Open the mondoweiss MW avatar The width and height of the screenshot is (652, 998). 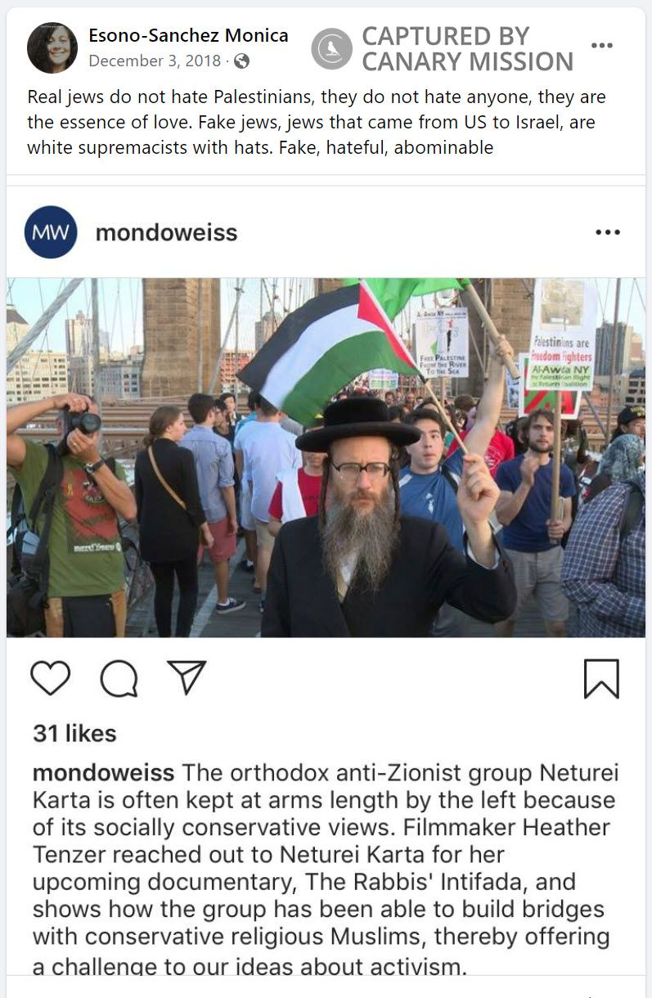(x=51, y=232)
